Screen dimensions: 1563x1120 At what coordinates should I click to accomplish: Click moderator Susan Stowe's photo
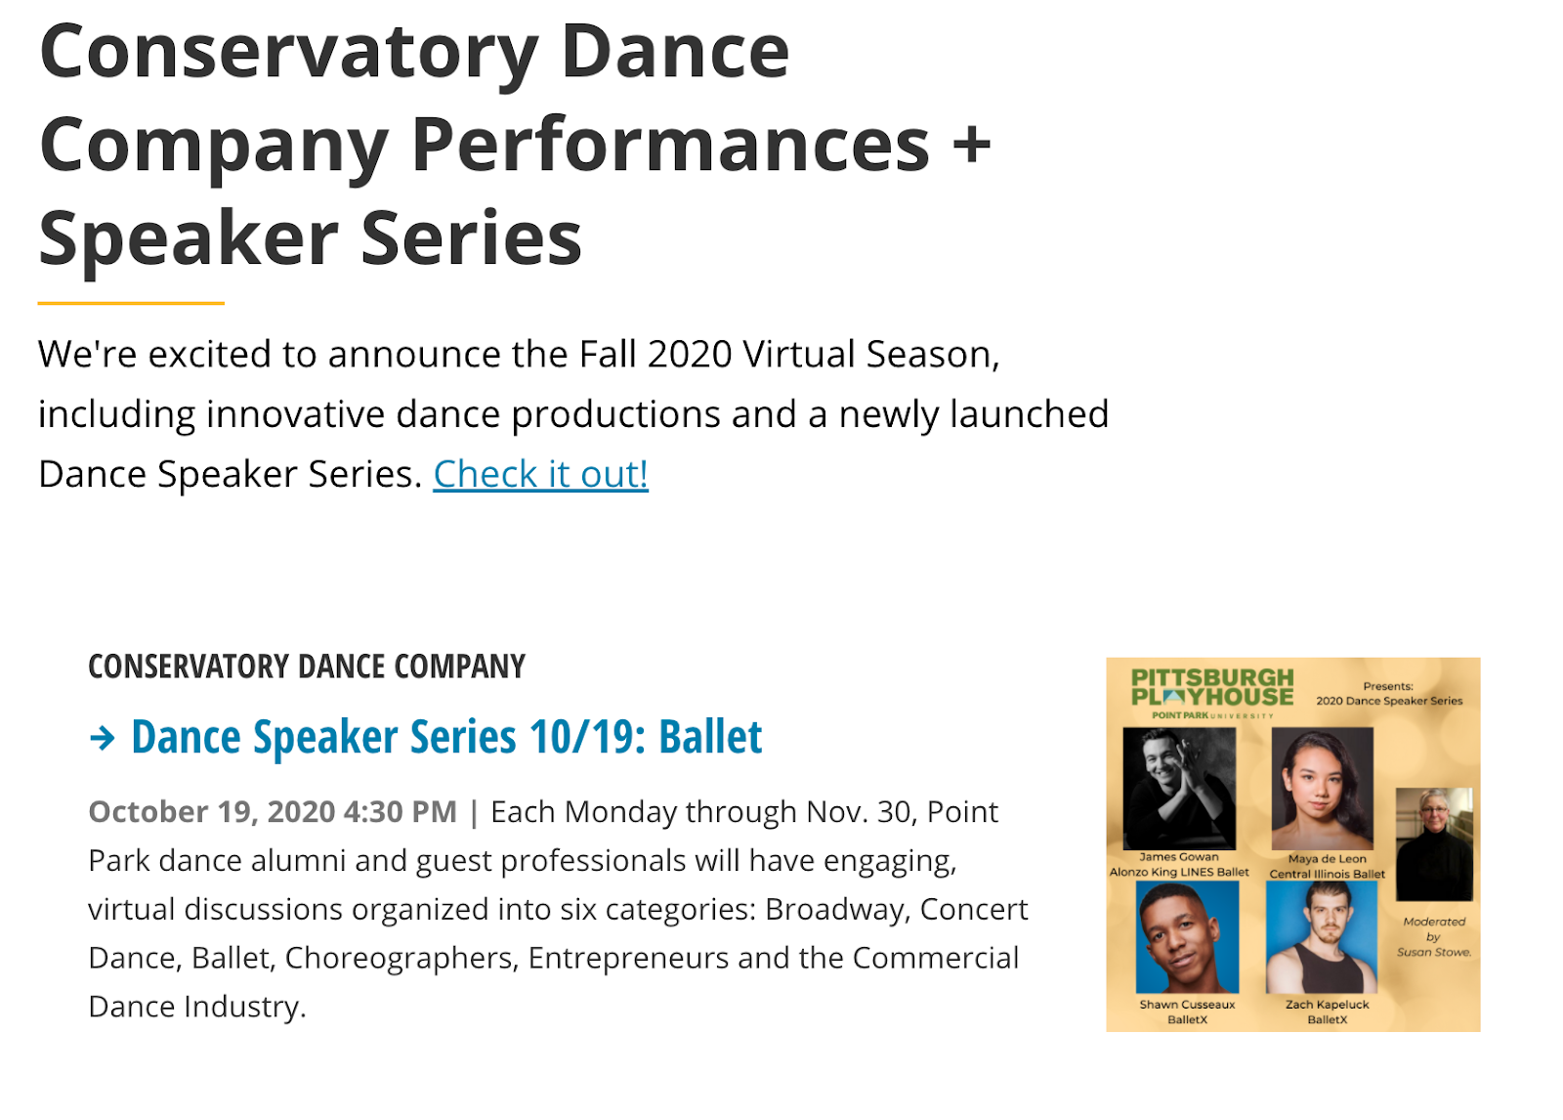(x=1434, y=844)
